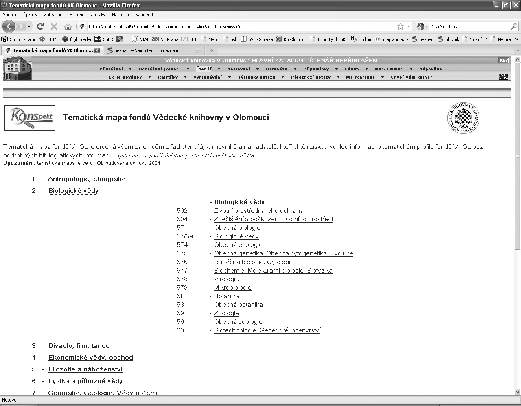Switch to the Seznam – Najdu tam tab
Image resolution: width=521 pixels, height=406 pixels.
pos(154,50)
